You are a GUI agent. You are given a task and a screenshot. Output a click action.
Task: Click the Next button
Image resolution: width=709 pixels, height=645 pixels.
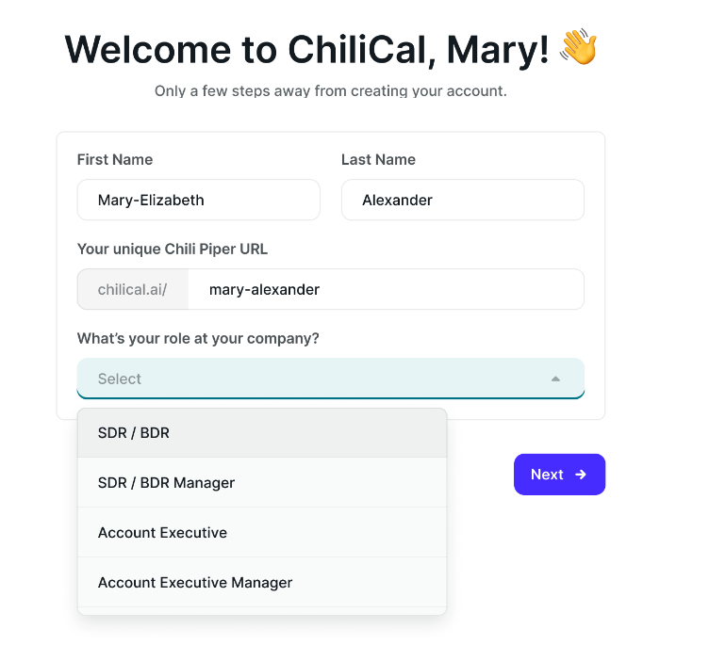559,475
